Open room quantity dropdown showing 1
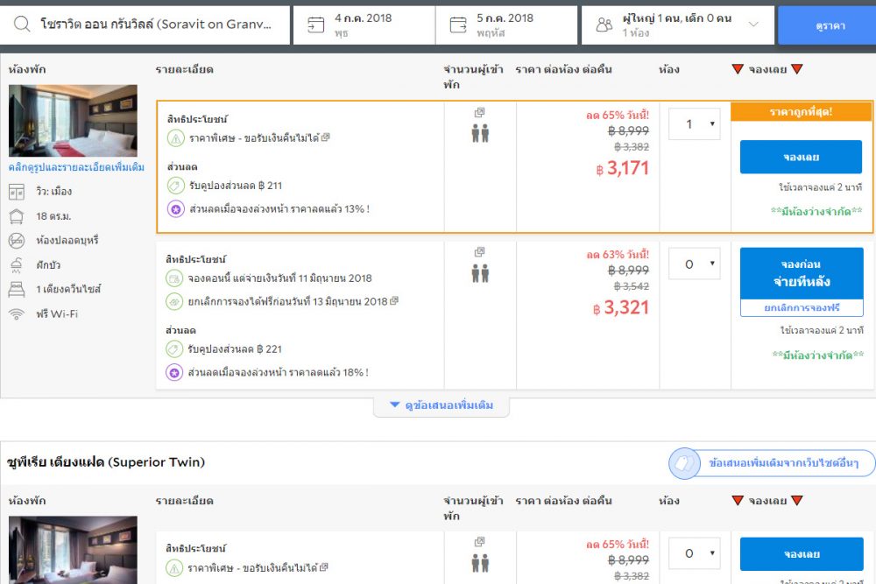This screenshot has height=584, width=876. (694, 124)
